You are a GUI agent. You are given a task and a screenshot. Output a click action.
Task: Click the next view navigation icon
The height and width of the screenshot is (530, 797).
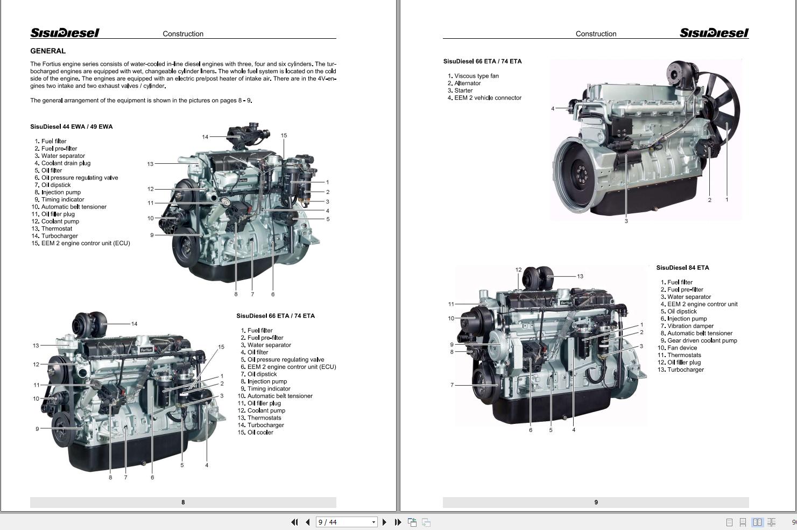pos(426,522)
